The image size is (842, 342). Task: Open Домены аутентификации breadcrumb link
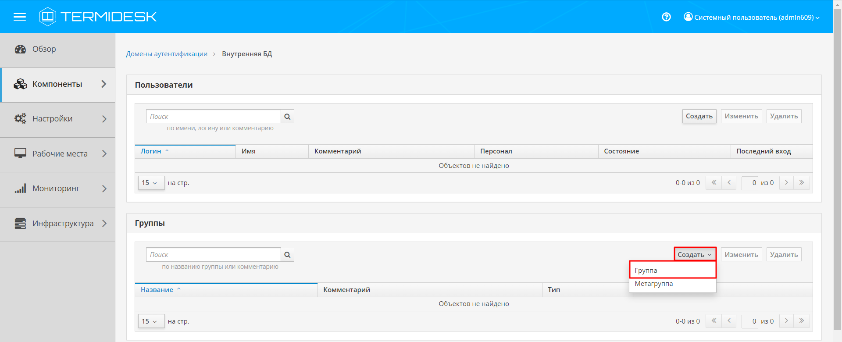167,54
